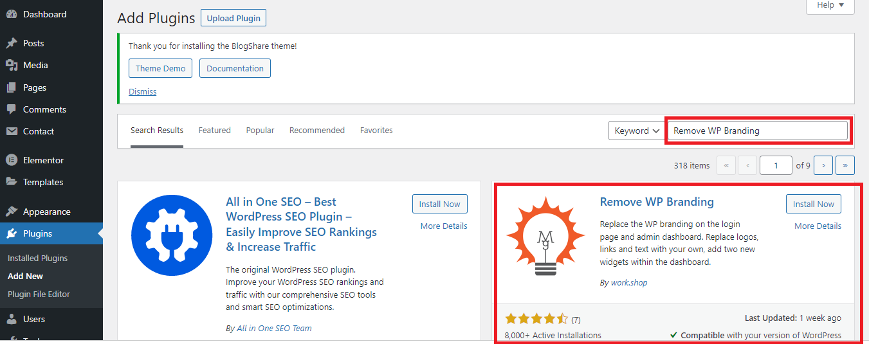This screenshot has height=344, width=869.
Task: Select Installed Plugins submenu item
Action: coord(37,258)
